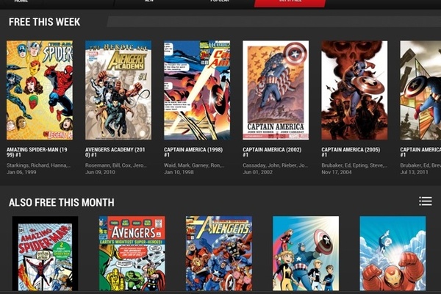
Task: Click the date 'Jan 06, 1999'
Action: (x=21, y=172)
